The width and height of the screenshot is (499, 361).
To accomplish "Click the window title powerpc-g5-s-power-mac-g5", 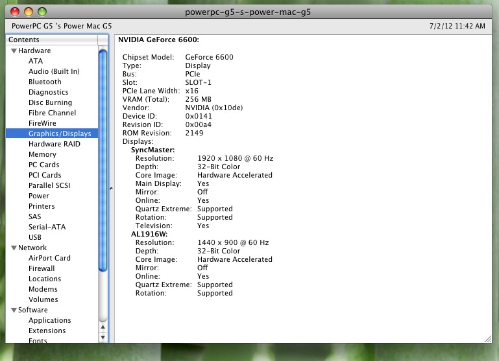I will pyautogui.click(x=248, y=12).
